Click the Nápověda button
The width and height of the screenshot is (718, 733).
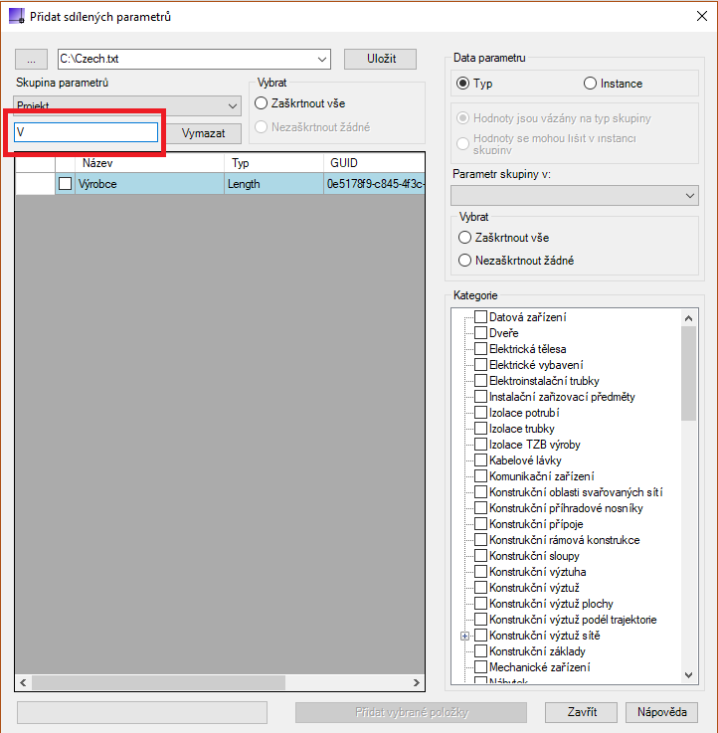coord(662,712)
